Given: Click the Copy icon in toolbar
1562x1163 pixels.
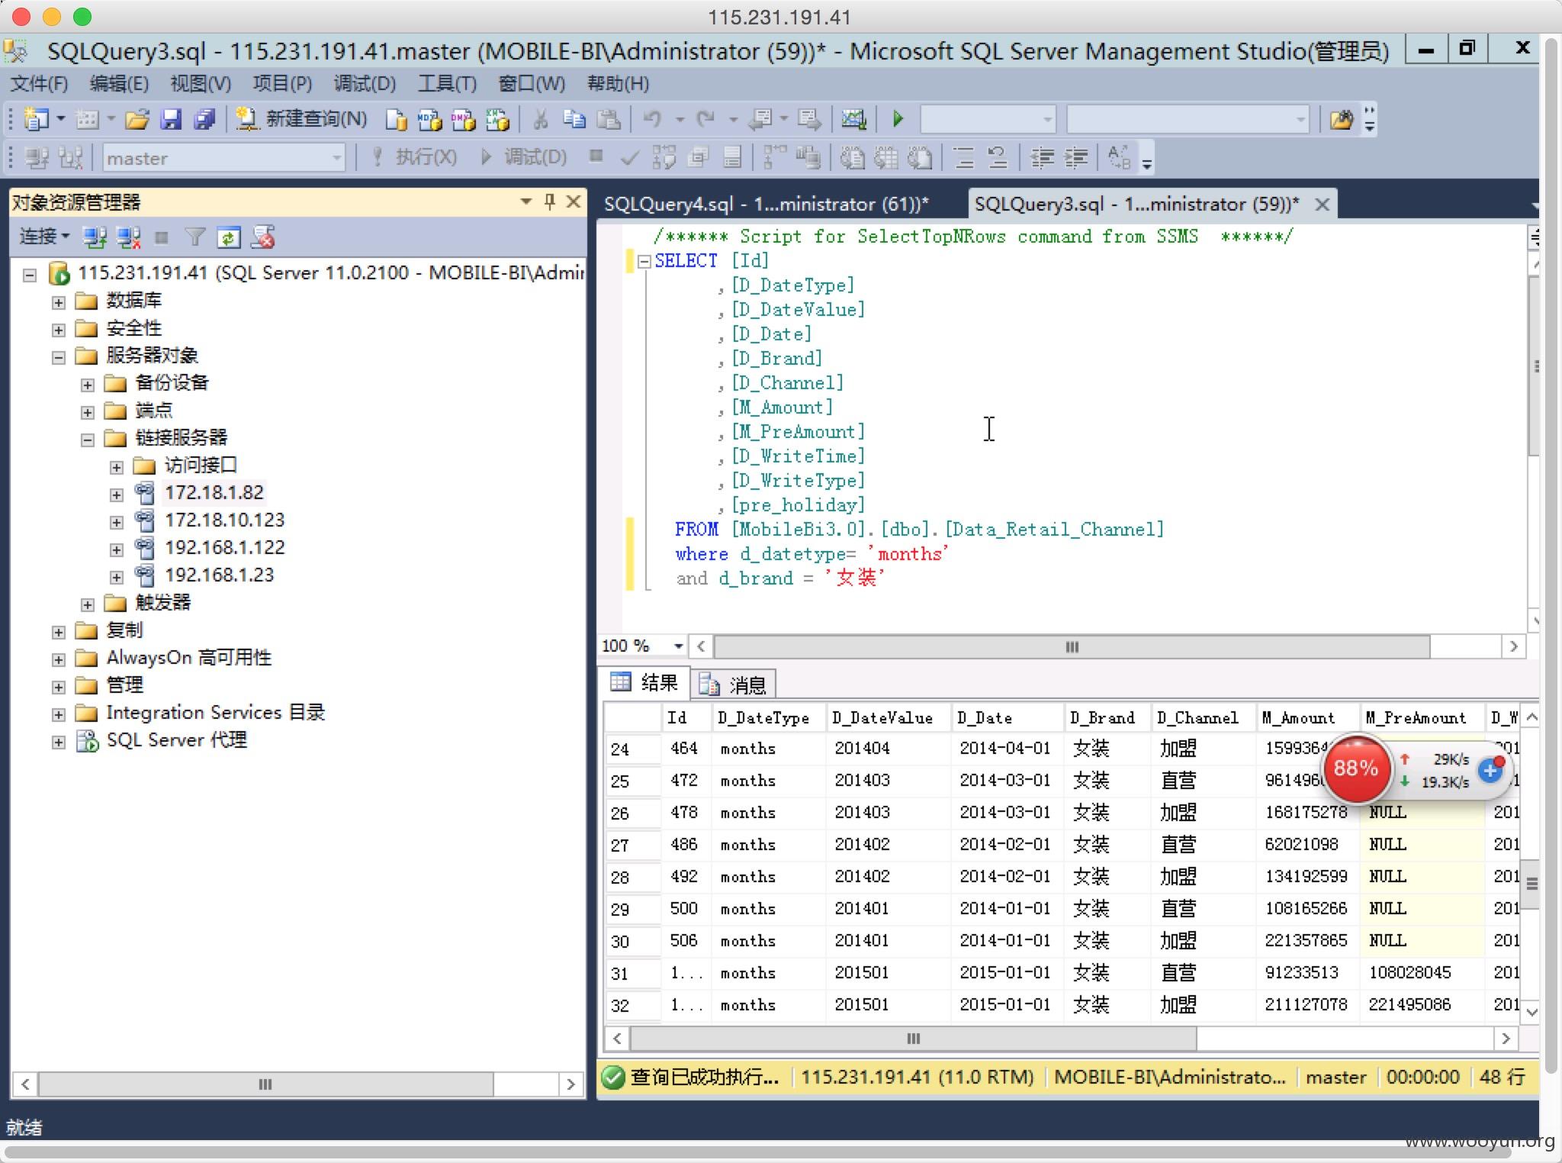Looking at the screenshot, I should click(574, 119).
